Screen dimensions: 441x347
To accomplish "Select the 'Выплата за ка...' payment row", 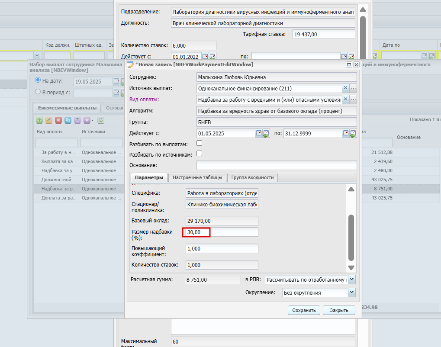I will click(79, 161).
